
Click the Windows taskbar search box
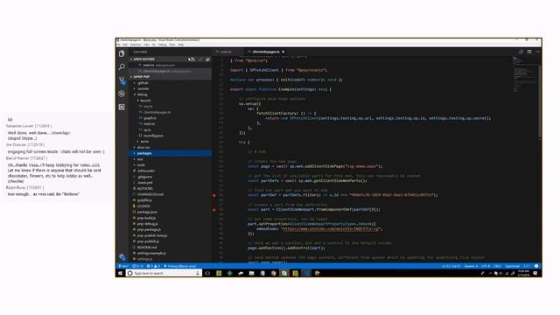click(x=164, y=273)
